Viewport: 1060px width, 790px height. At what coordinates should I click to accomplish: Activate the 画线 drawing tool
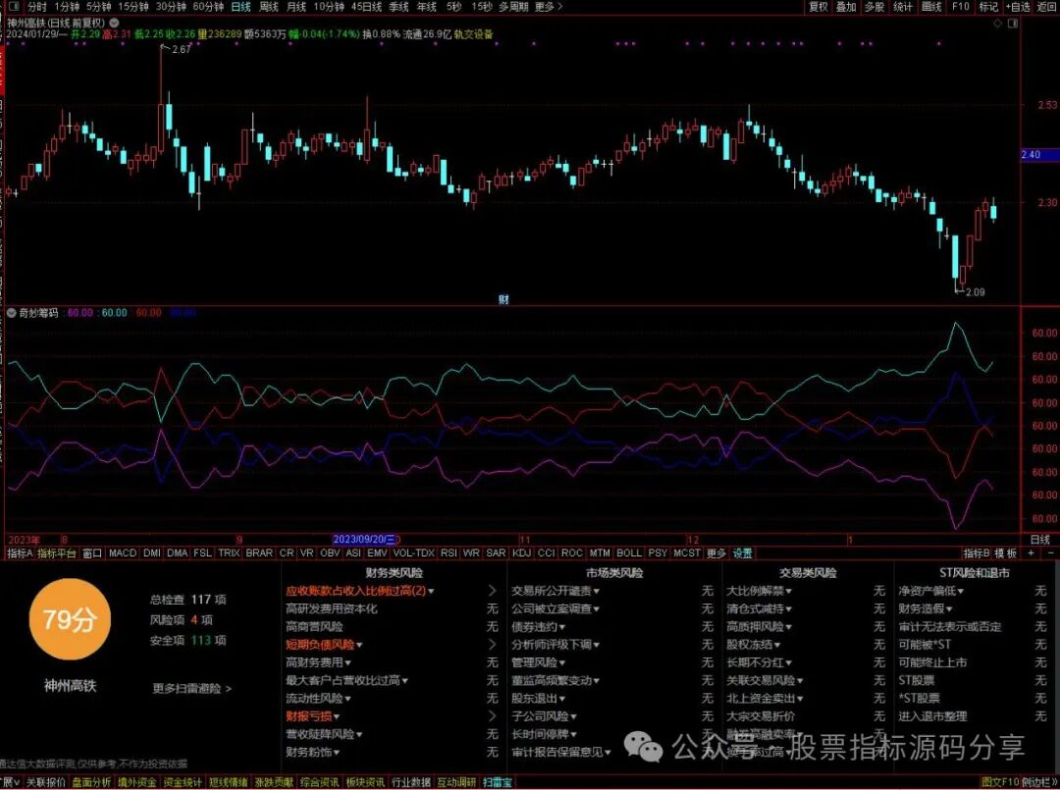pos(931,7)
